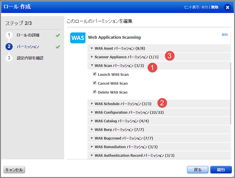Close the role creation dialog
Screen dimensions: 235x178
click(227, 7)
